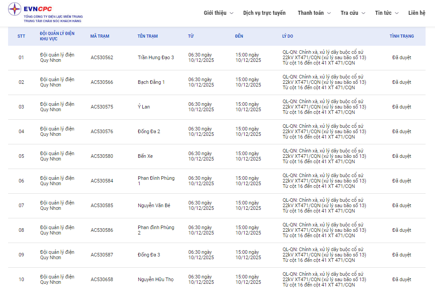The height and width of the screenshot is (291, 435).
Task: Expand the Giới thiệu dropdown menu
Action: (218, 13)
